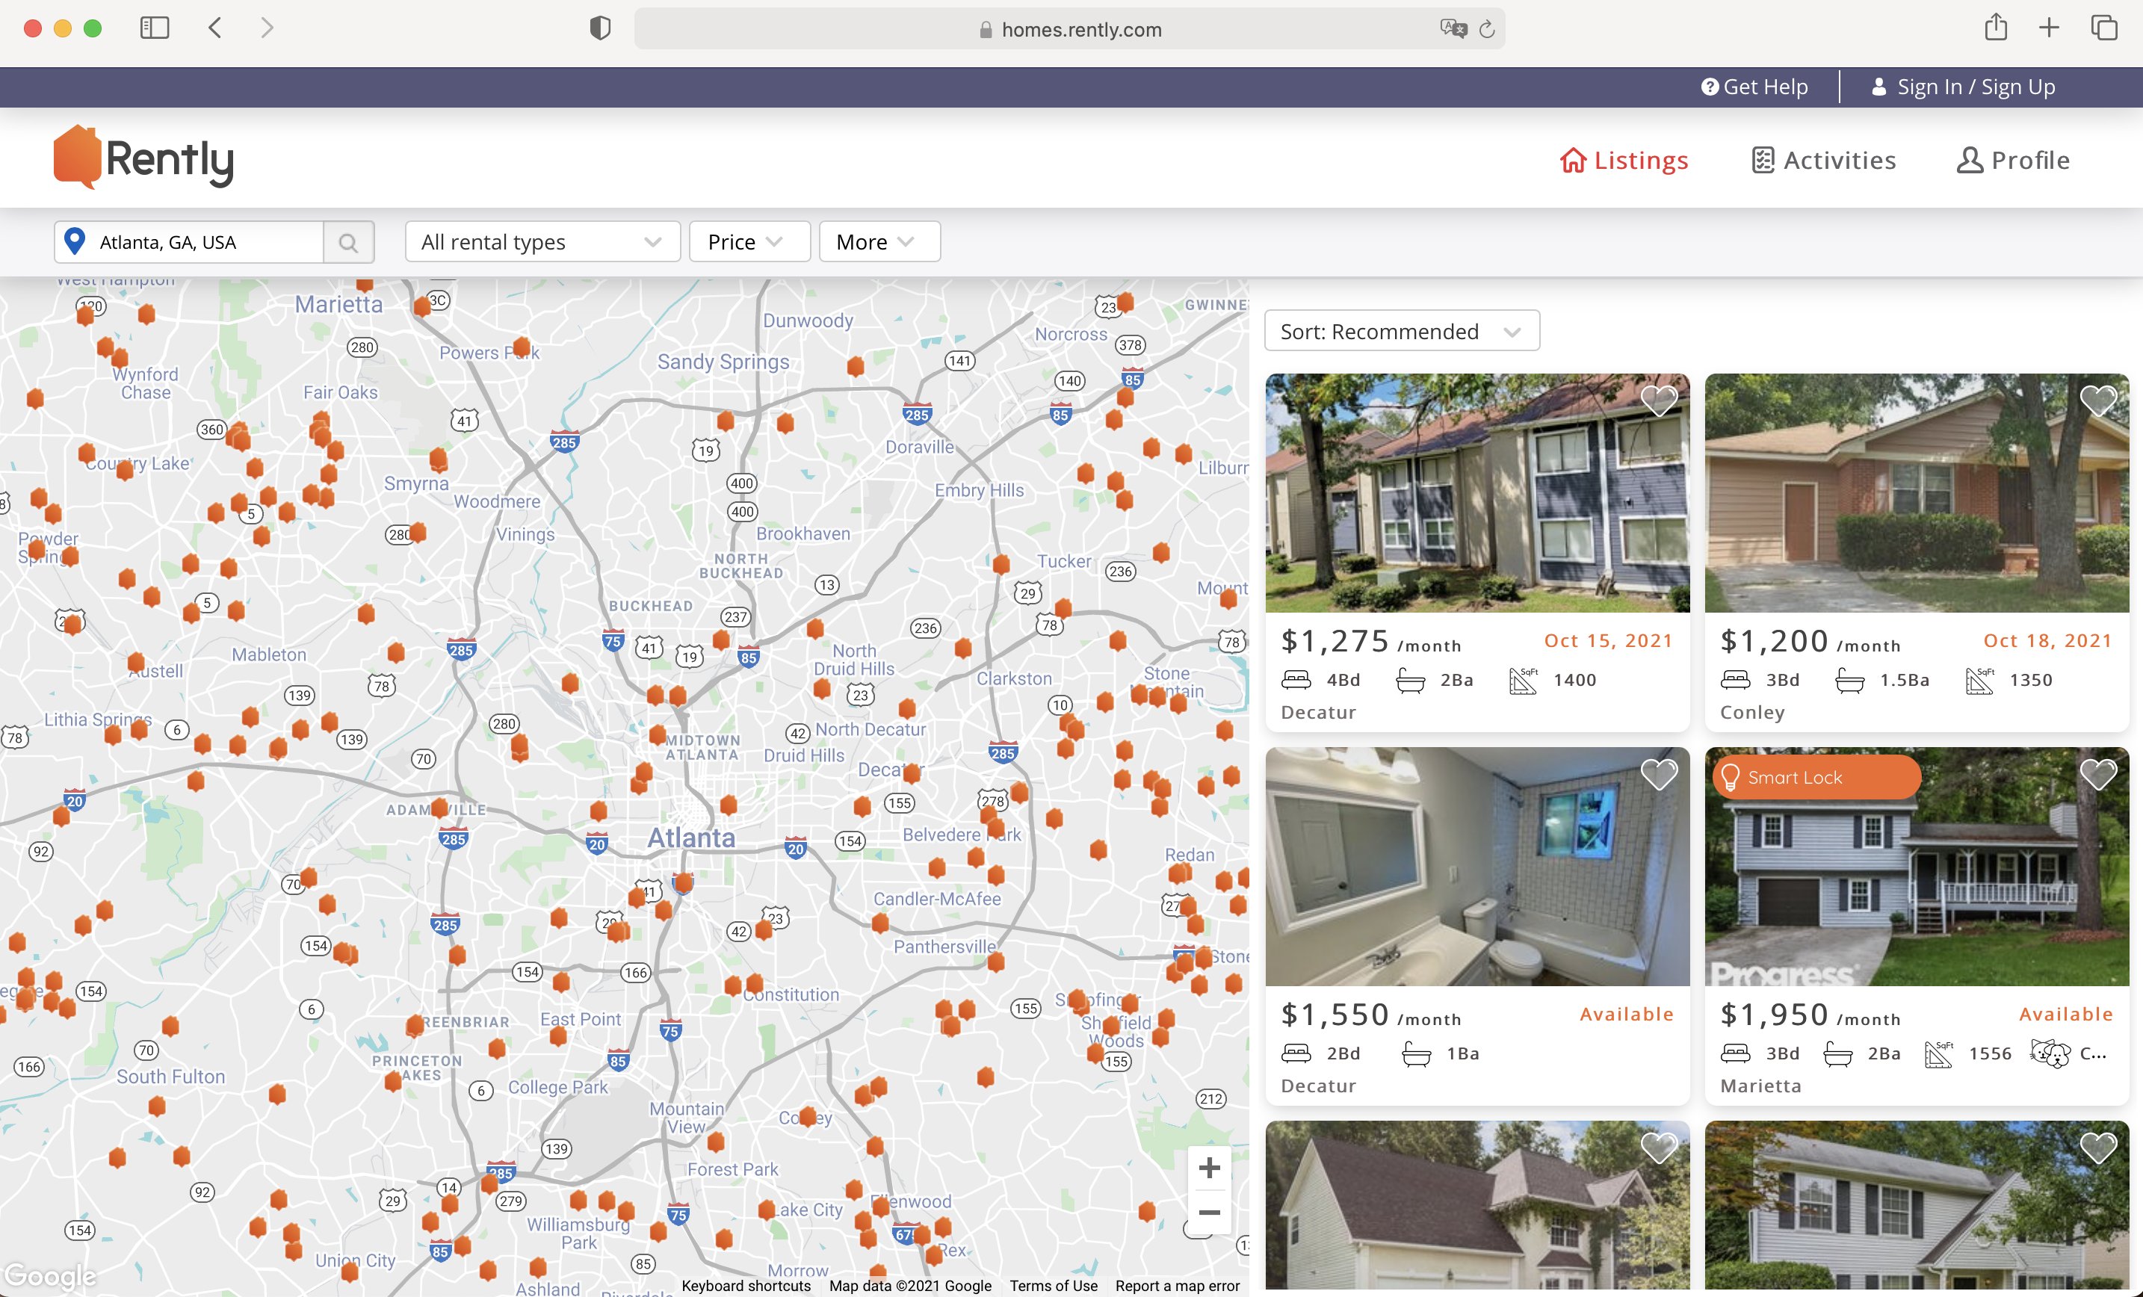Open the Sort: Recommended dropdown
Viewport: 2143px width, 1297px height.
(x=1401, y=332)
